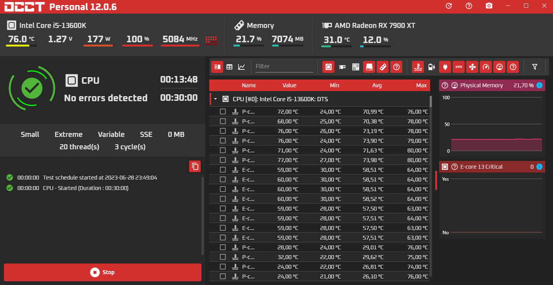Image resolution: width=553 pixels, height=285 pixels.
Task: Click the sensor Filter text field
Action: coord(284,67)
